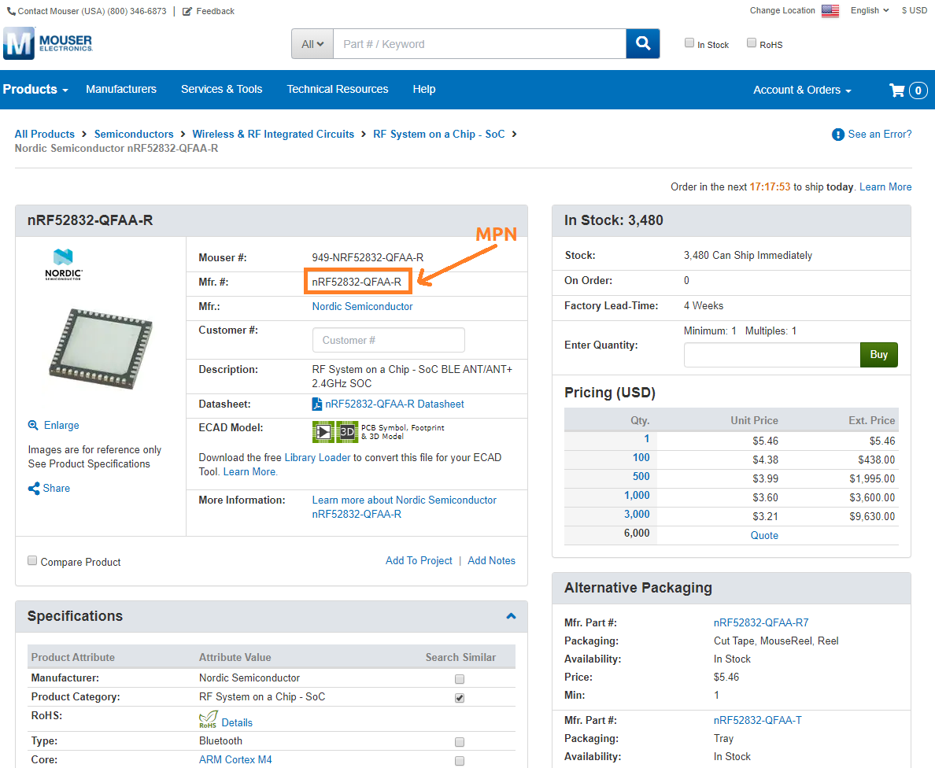Open the English language dropdown
This screenshot has width=935, height=768.
[870, 11]
